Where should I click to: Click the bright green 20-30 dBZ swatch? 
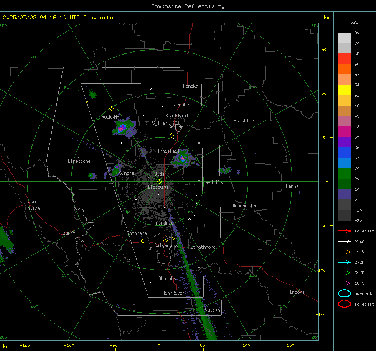pyautogui.click(x=344, y=174)
